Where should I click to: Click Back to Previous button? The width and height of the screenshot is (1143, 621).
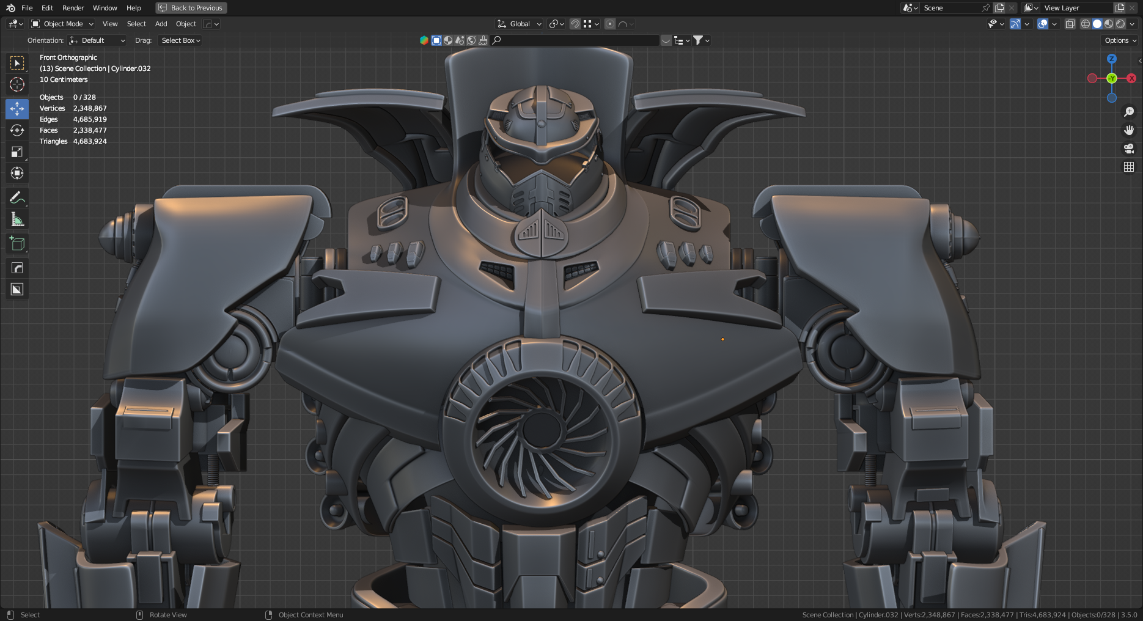tap(191, 8)
